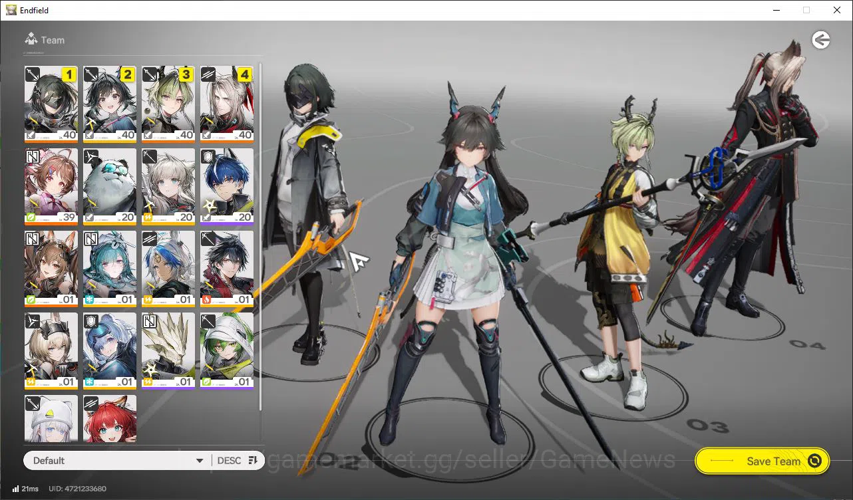This screenshot has width=853, height=500.
Task: Click the UID 4721233680 text
Action: click(x=77, y=489)
